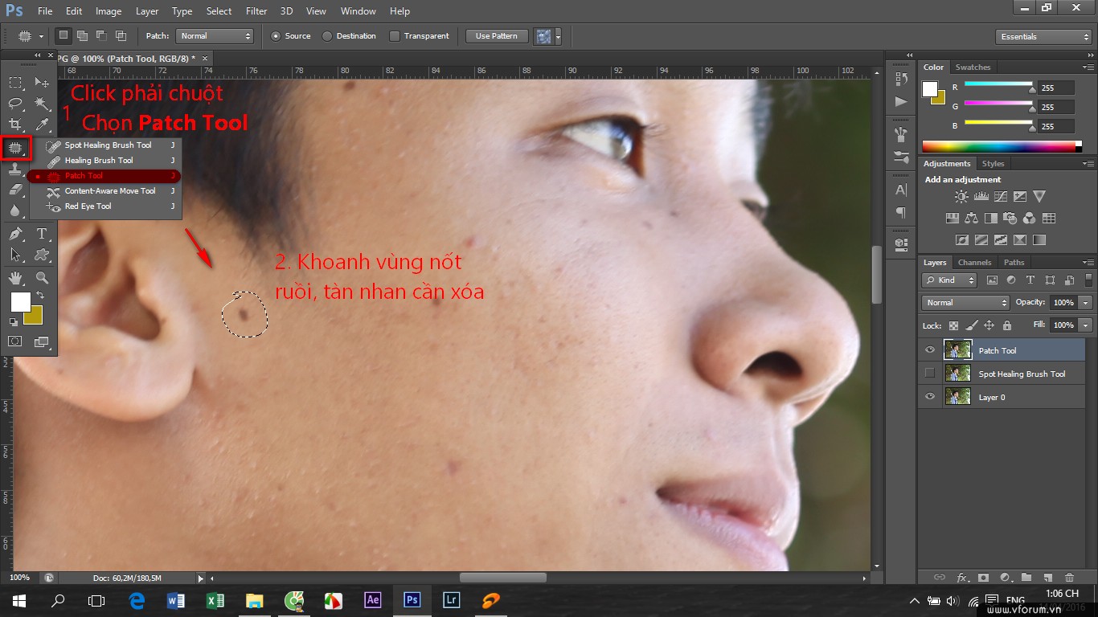The width and height of the screenshot is (1098, 617).
Task: Select the Custom Shape tool
Action: click(42, 255)
